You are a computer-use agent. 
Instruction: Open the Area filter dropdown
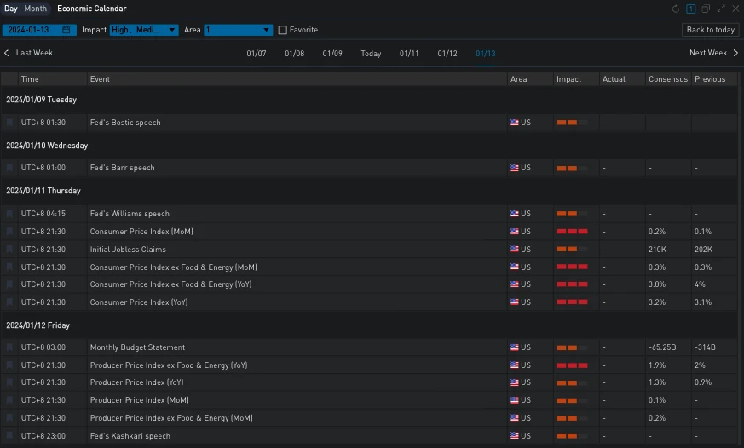[x=238, y=30]
